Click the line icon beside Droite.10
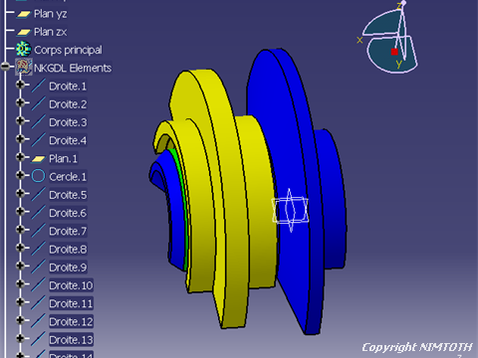 click(38, 284)
